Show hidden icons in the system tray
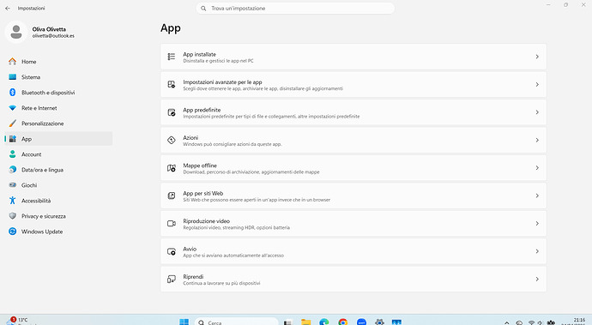This screenshot has width=592, height=325. (507, 322)
